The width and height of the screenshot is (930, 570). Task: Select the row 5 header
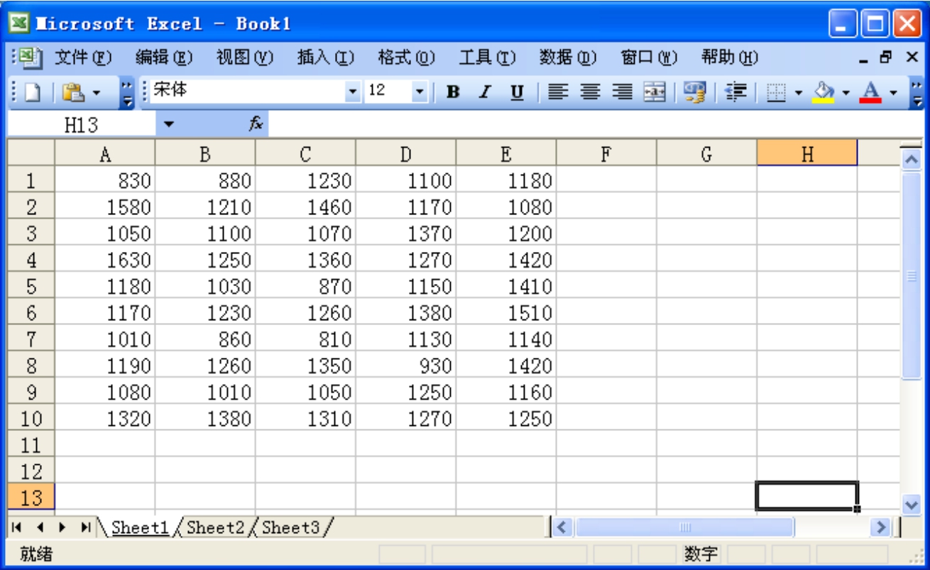tap(31, 287)
